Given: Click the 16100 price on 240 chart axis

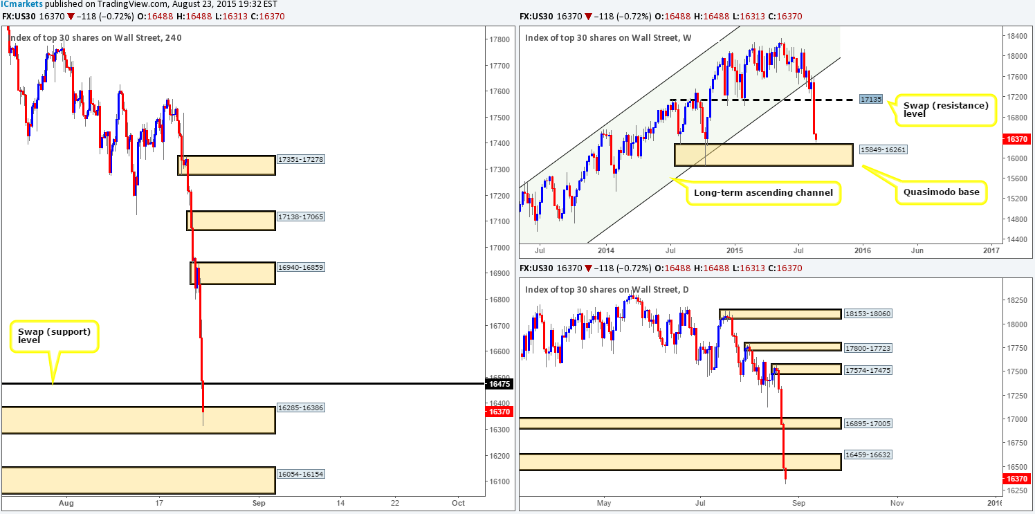Looking at the screenshot, I should point(499,481).
